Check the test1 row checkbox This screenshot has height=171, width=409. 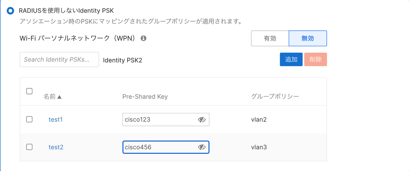pos(29,119)
